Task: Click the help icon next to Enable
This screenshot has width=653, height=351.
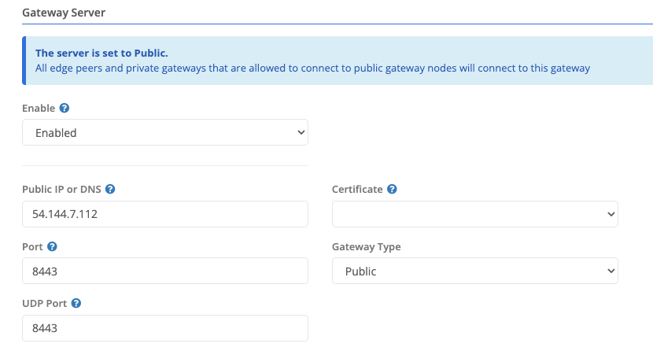Action: [x=64, y=108]
